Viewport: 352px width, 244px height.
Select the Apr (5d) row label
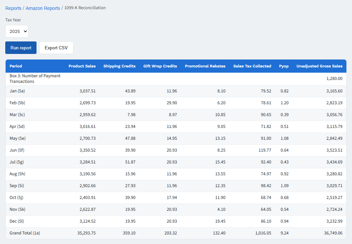tap(17, 126)
